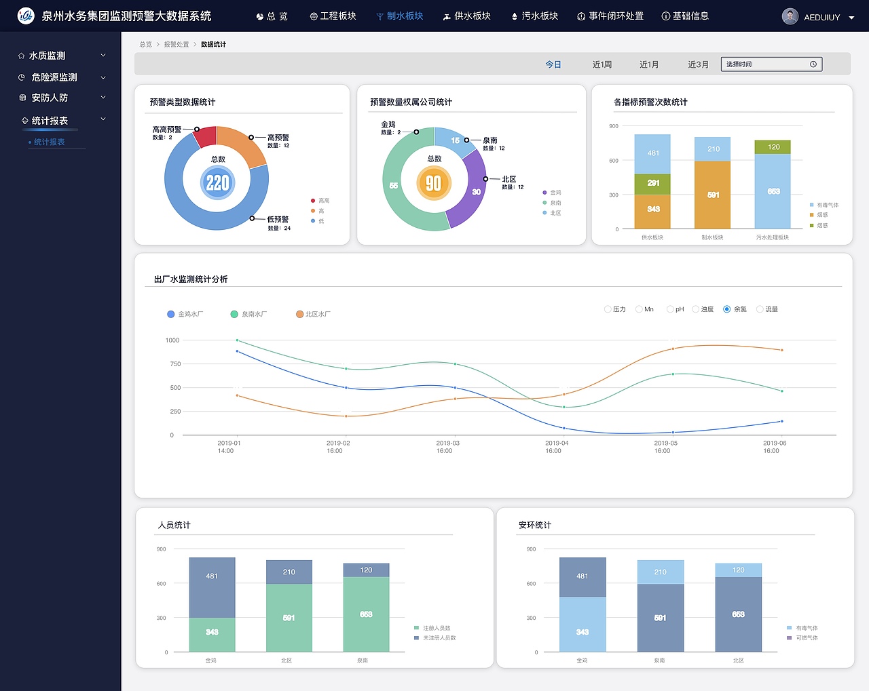Toggle 金鸡水厂 legend color dot
869x691 pixels.
coord(171,314)
